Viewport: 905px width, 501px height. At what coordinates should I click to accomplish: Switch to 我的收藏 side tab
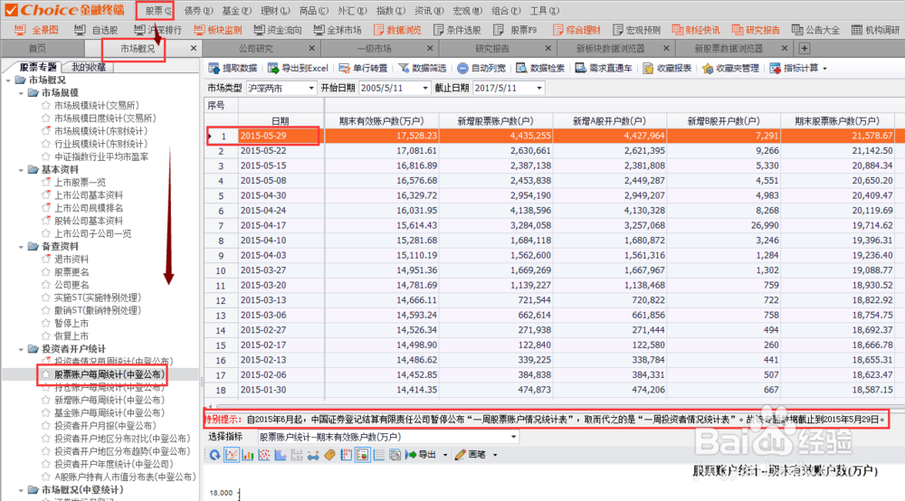[x=89, y=67]
